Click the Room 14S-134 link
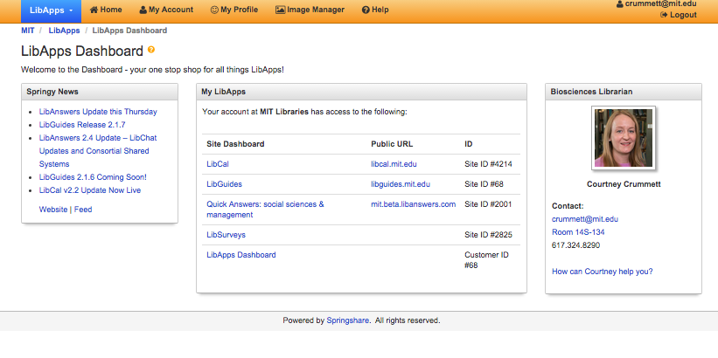Image resolution: width=718 pixels, height=358 pixels. 578,232
